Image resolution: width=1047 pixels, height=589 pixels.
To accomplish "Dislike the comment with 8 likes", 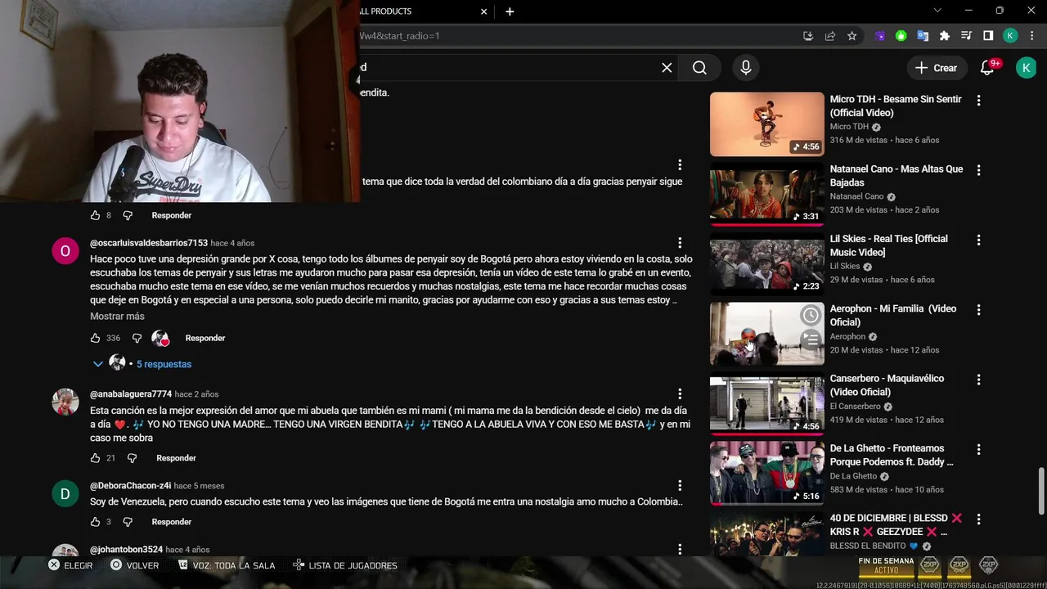I will [128, 215].
